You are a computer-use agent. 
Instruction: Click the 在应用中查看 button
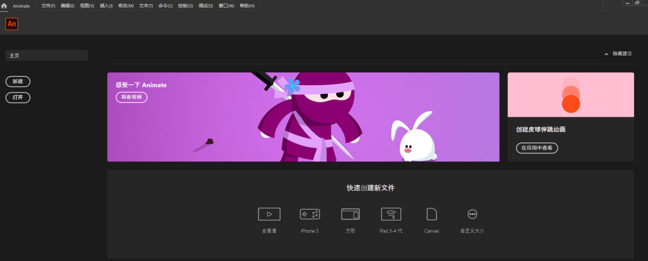[537, 148]
